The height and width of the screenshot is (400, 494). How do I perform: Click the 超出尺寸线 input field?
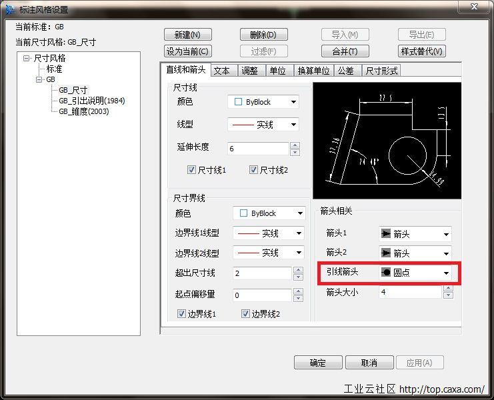[262, 273]
